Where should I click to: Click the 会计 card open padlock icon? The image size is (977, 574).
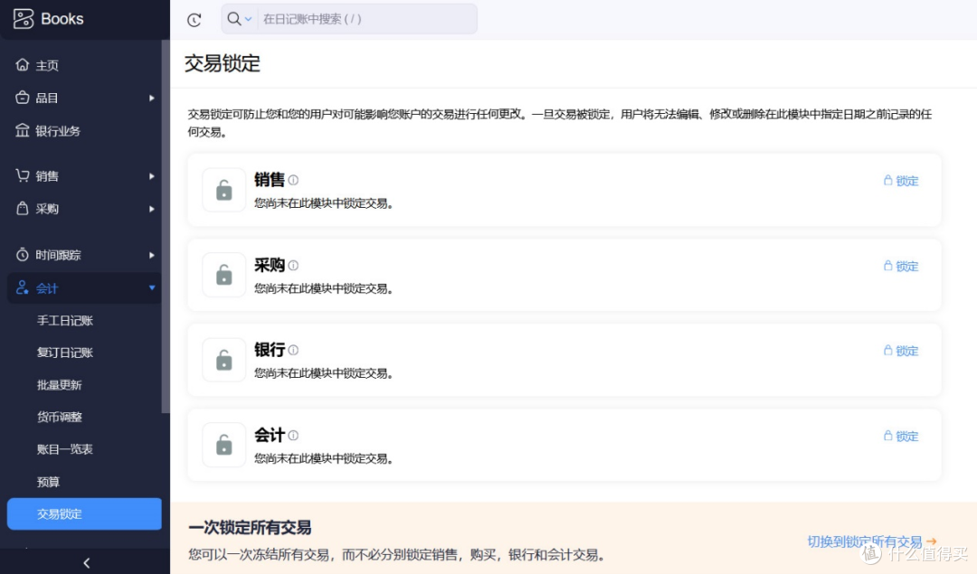(x=223, y=445)
